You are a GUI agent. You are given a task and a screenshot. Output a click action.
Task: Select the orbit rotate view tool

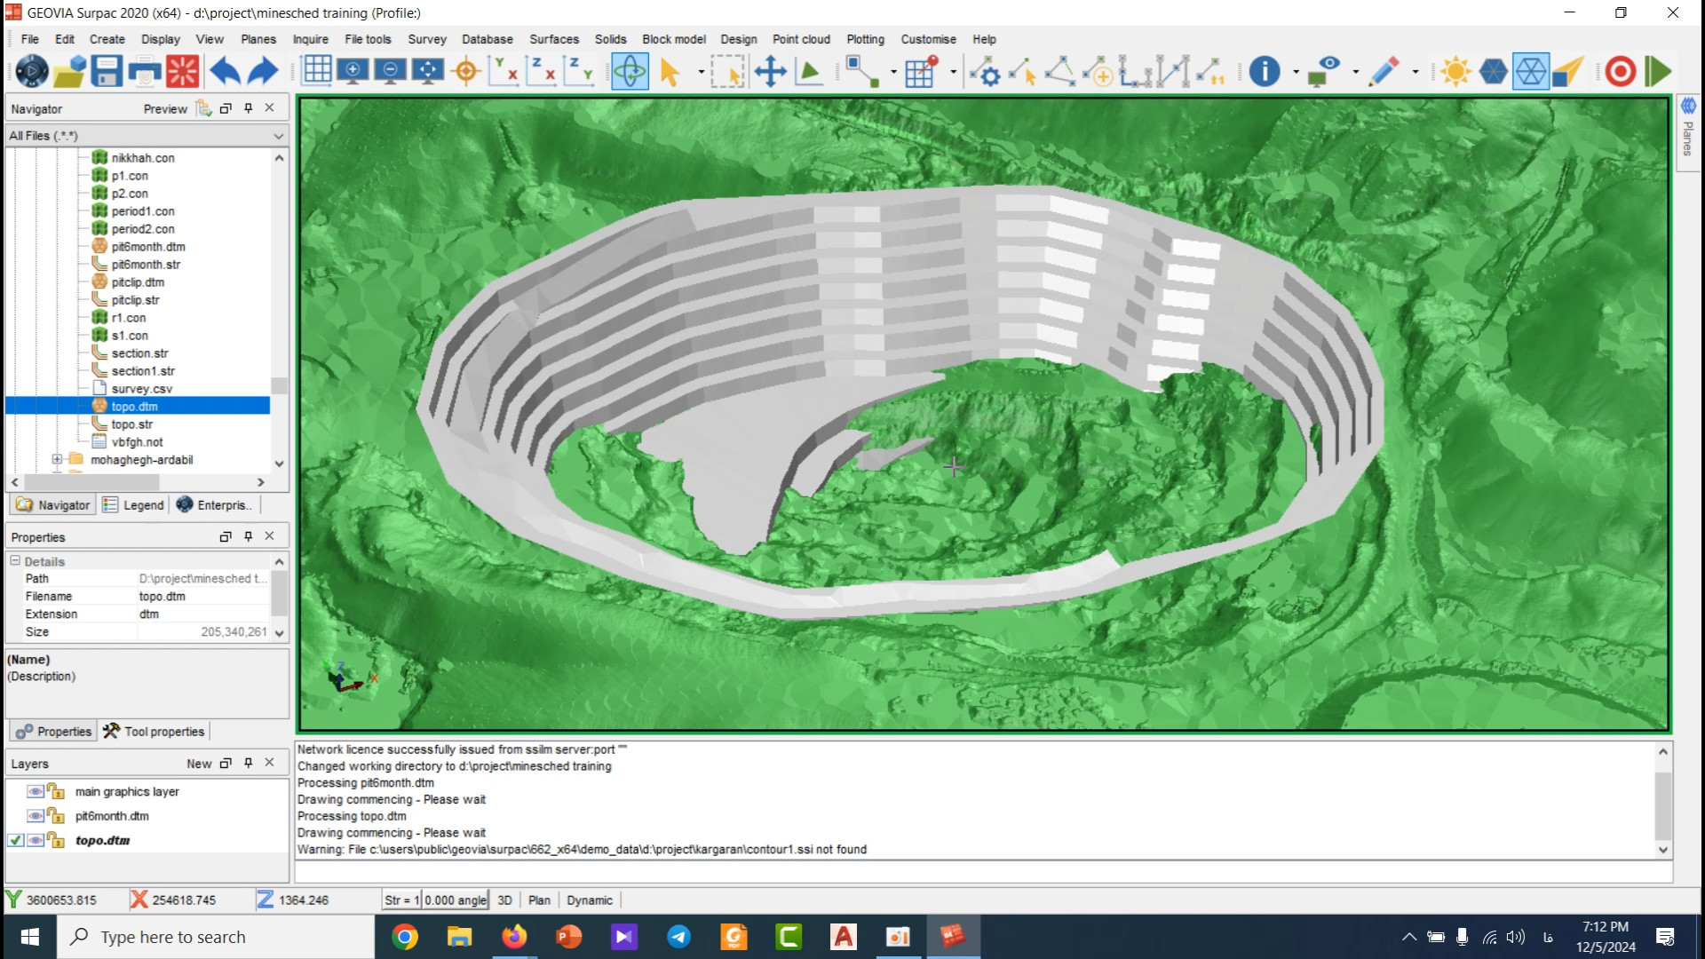click(630, 71)
